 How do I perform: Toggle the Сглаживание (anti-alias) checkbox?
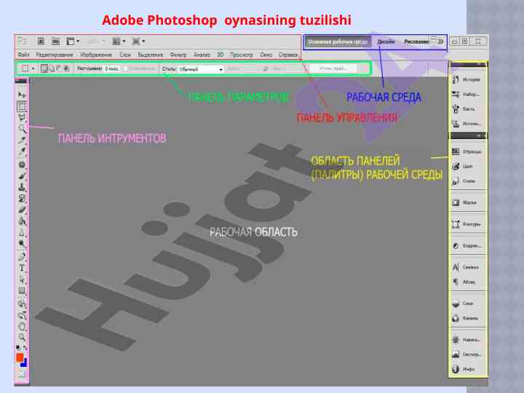point(127,68)
